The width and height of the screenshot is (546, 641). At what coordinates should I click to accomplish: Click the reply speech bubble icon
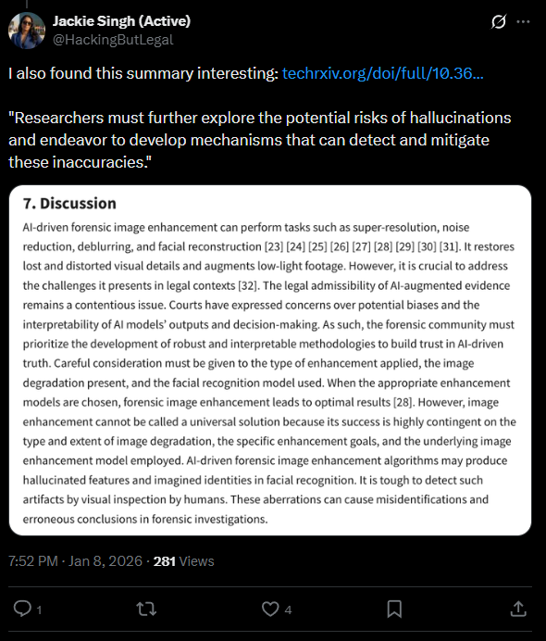[22, 609]
